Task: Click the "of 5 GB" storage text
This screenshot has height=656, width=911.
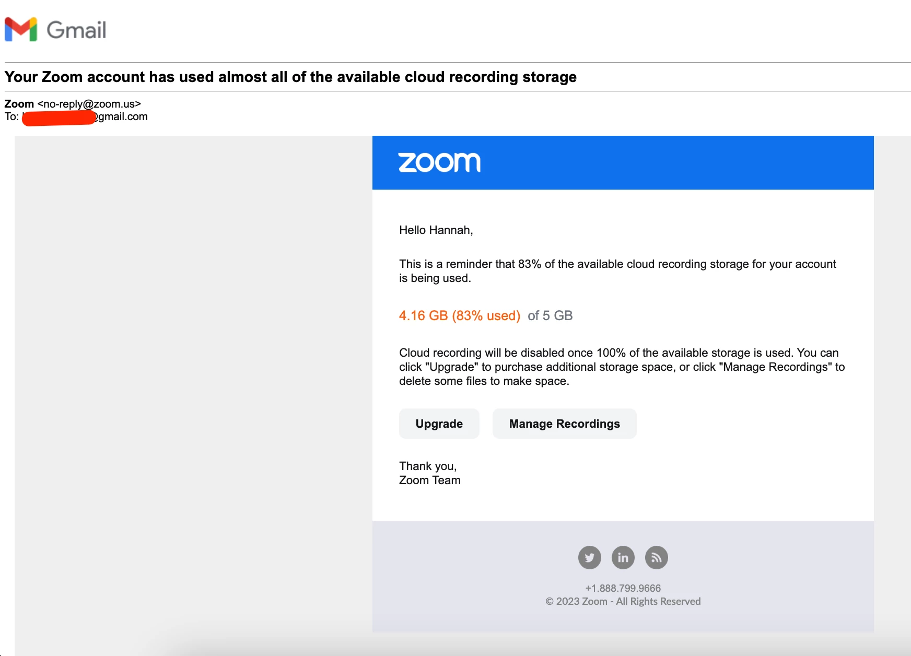Action: 550,315
